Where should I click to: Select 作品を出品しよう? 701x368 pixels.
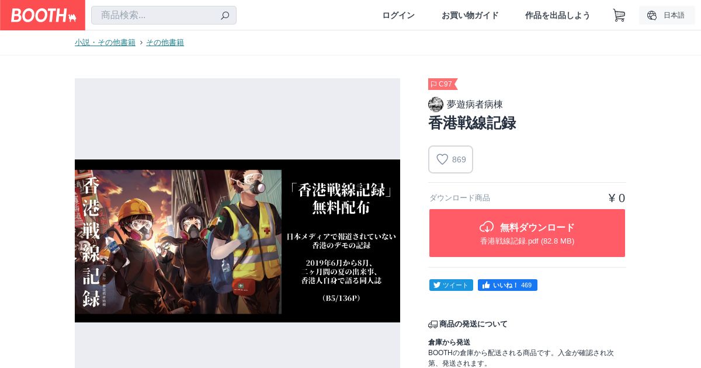pyautogui.click(x=557, y=15)
